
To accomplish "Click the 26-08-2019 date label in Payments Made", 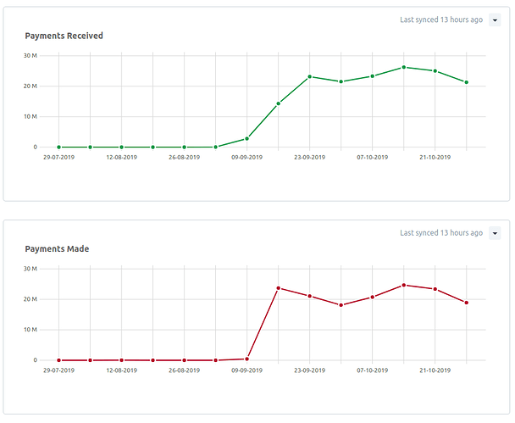I will (x=185, y=370).
